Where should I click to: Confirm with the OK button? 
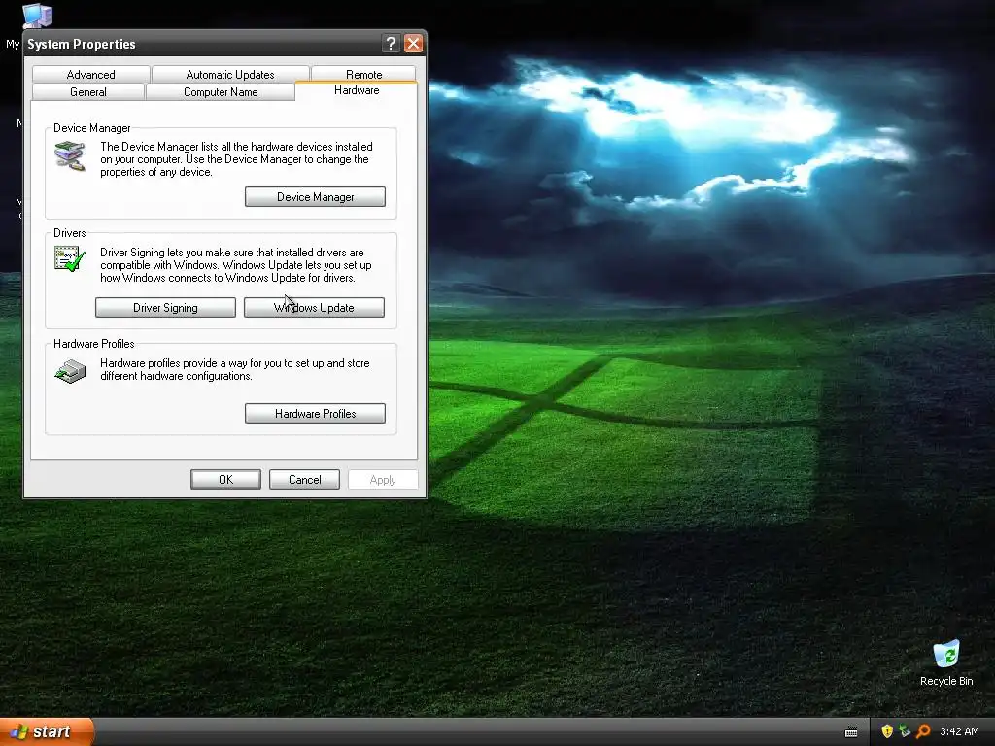click(x=225, y=480)
